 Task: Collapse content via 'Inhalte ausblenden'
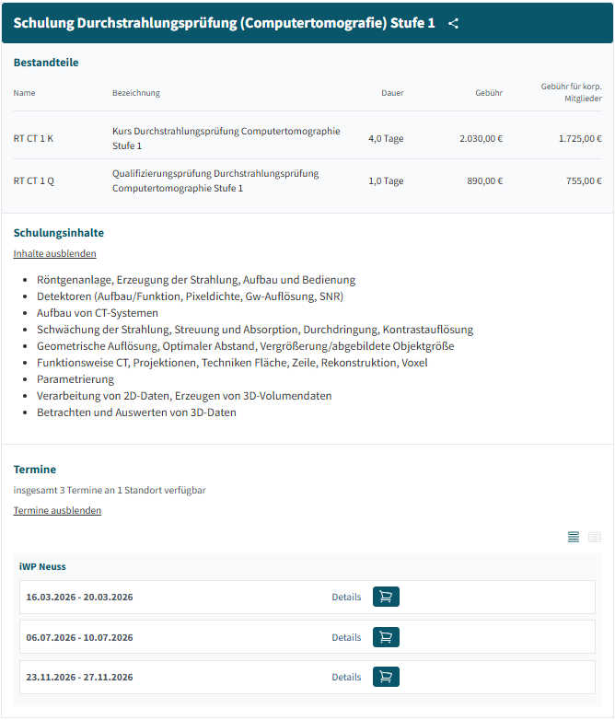(x=54, y=253)
